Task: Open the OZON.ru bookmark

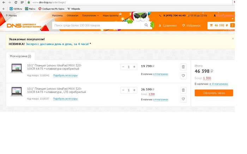Action: pos(16,9)
